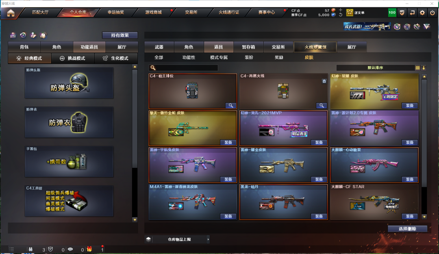Equip the 擎天-傲竹金蛇 skin
Image resolution: width=439 pixels, height=254 pixels.
pyautogui.click(x=228, y=143)
